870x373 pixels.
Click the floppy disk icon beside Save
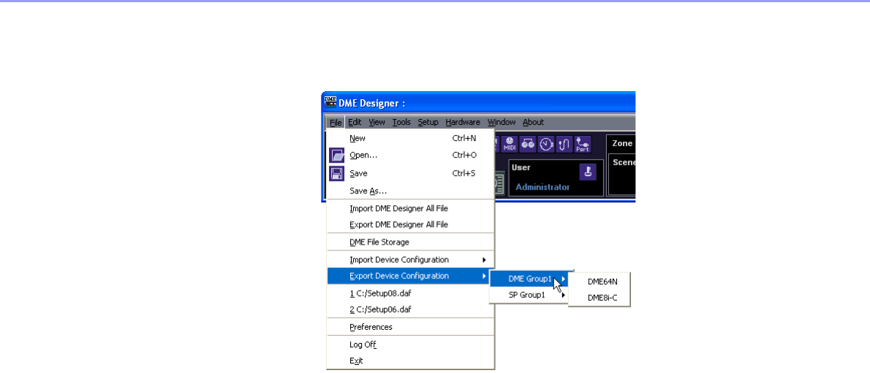pyautogui.click(x=337, y=174)
